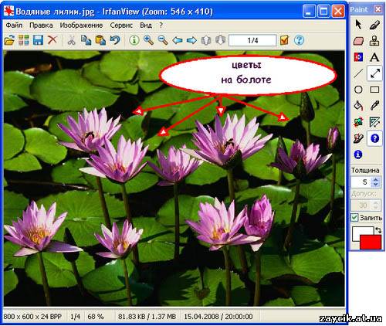Click the blue info icon in Paint
This screenshot has width=386, height=326.
point(358,155)
